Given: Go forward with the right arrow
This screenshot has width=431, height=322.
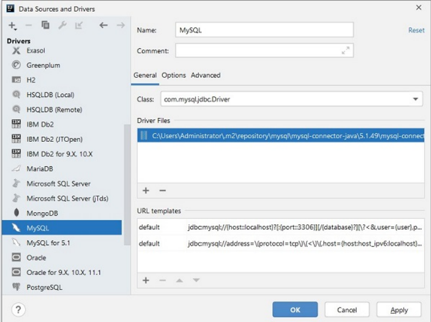Looking at the screenshot, I should (x=120, y=25).
